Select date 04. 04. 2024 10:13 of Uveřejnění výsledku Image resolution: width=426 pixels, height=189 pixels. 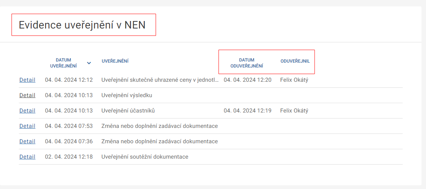69,95
